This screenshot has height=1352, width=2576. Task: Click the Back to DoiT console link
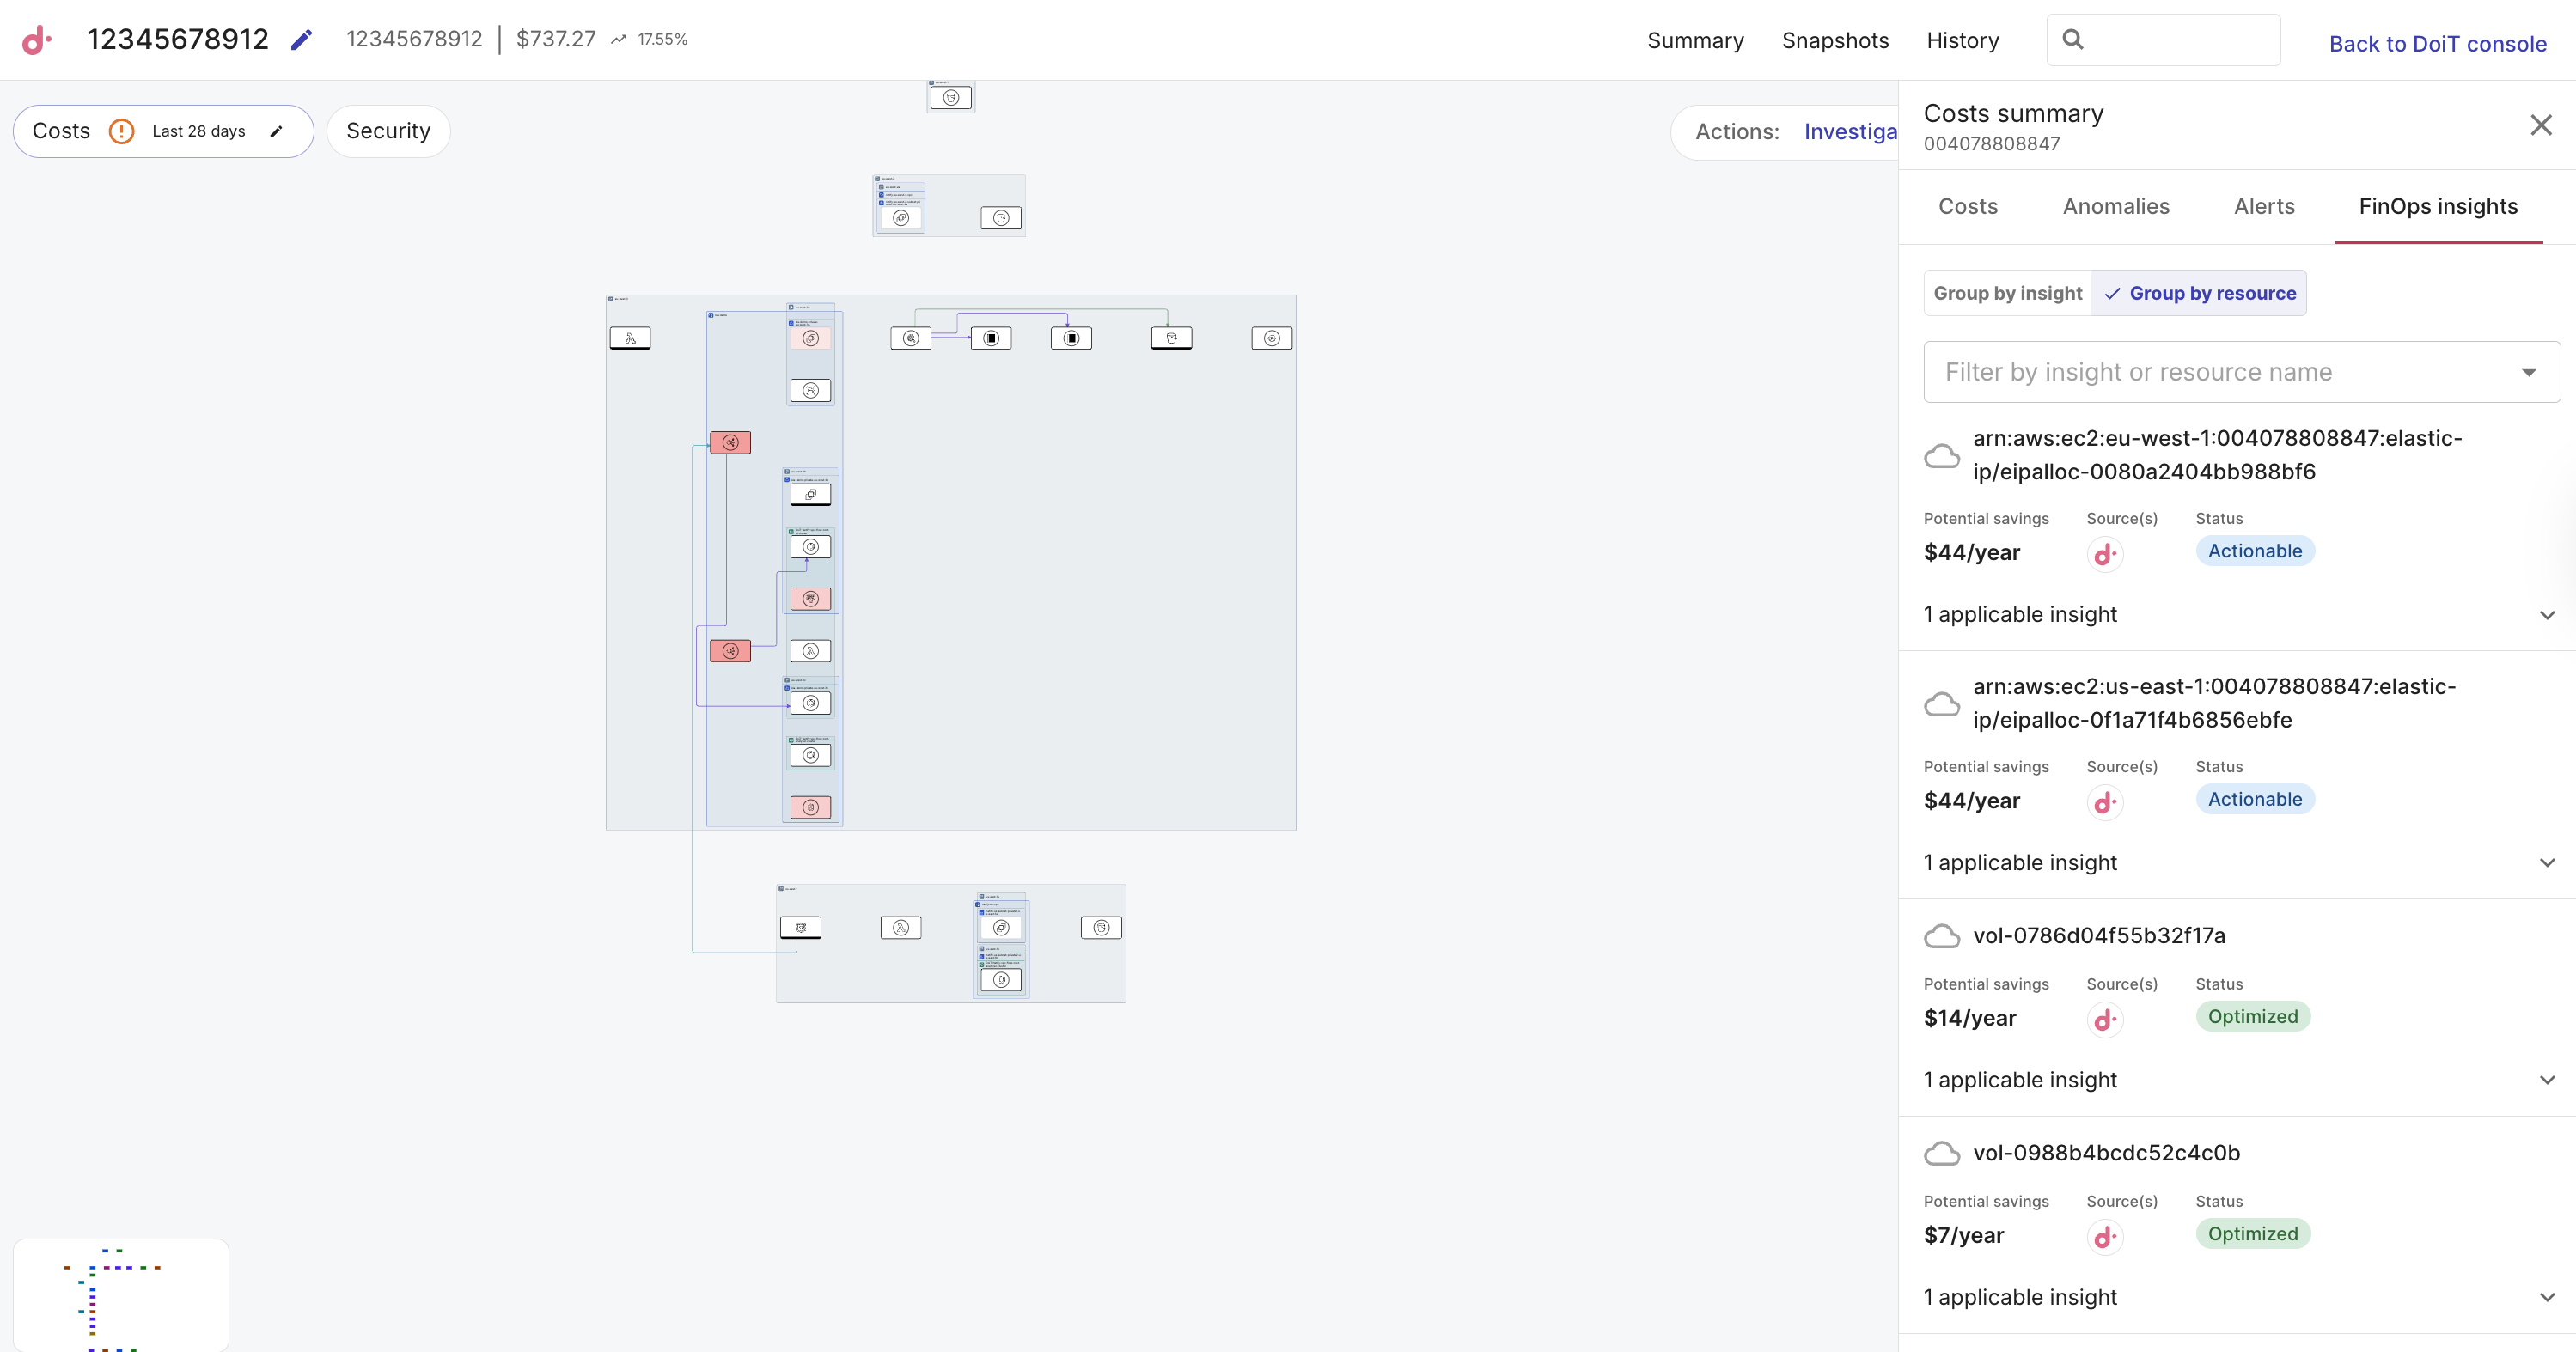2437,44
